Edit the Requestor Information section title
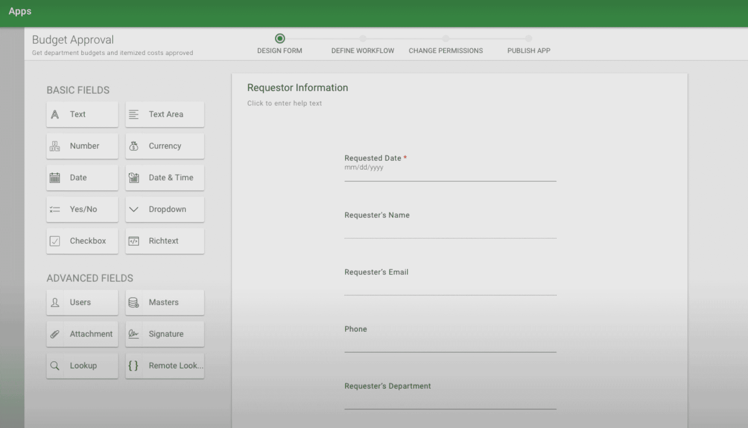 point(297,88)
